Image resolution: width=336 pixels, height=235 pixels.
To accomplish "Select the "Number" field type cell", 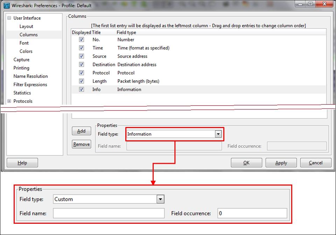I will [126, 40].
